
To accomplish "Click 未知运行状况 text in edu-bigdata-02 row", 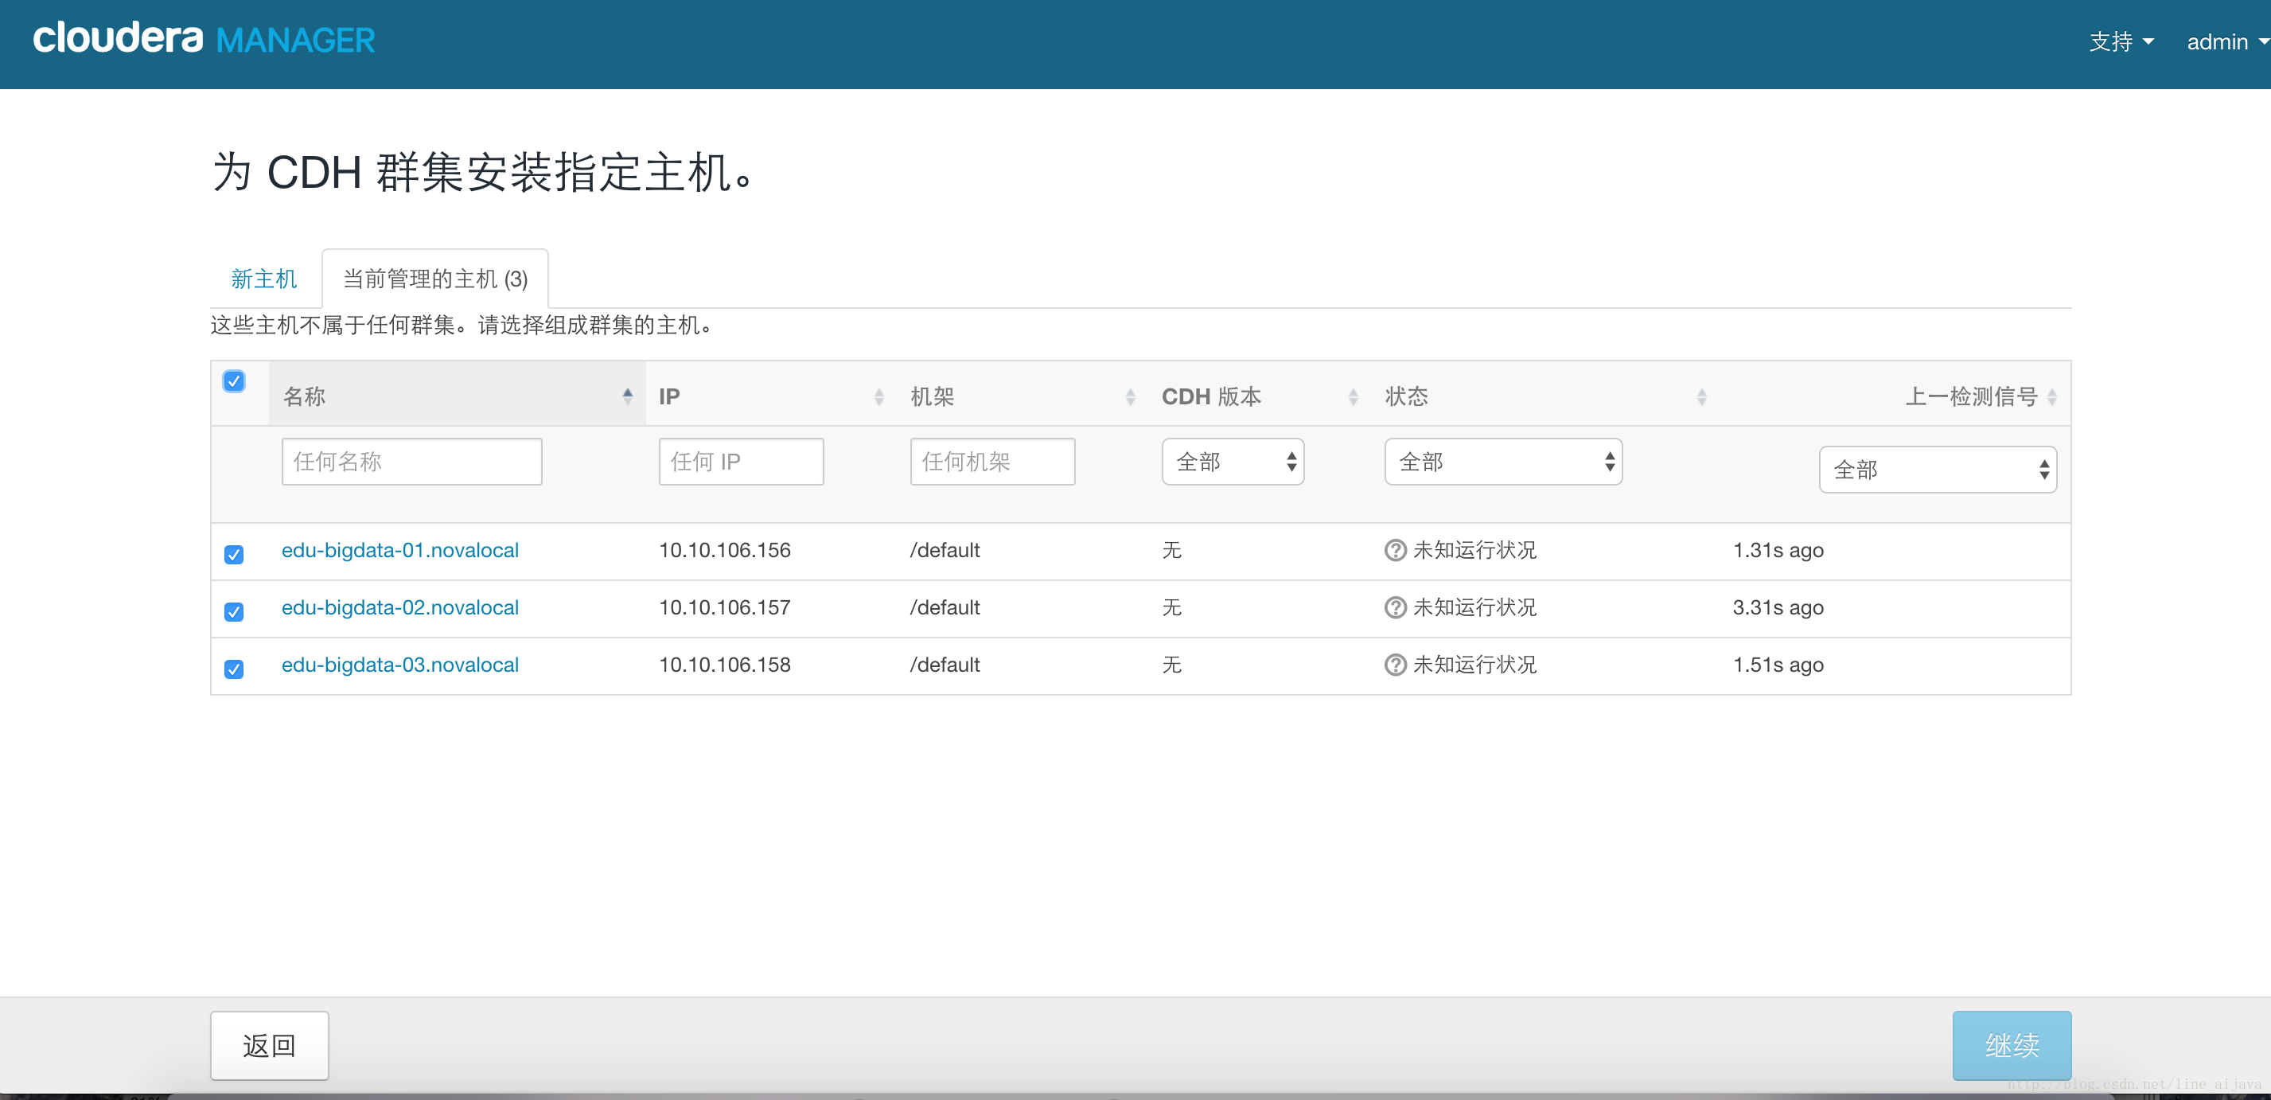I will click(1474, 608).
